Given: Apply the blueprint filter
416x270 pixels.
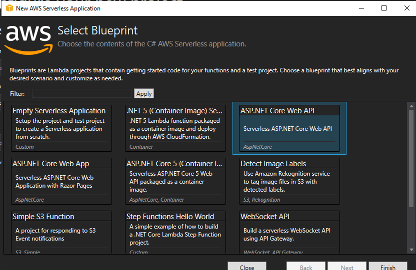Looking at the screenshot, I should tap(144, 93).
